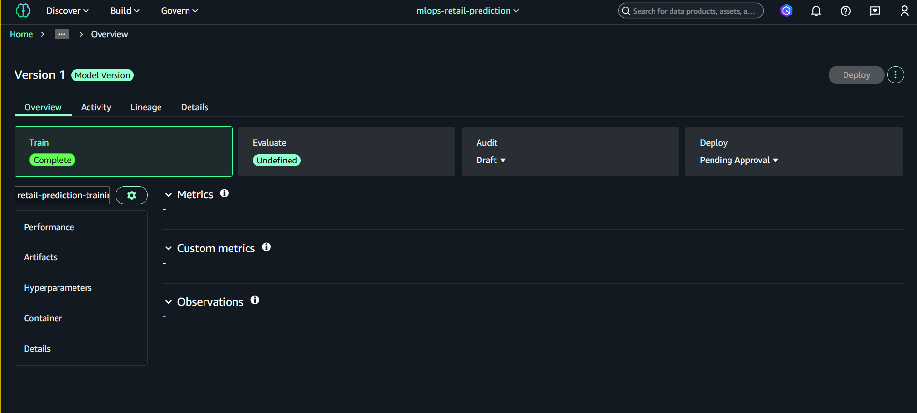This screenshot has height=413, width=917.
Task: Open training job settings gear
Action: pyautogui.click(x=131, y=195)
